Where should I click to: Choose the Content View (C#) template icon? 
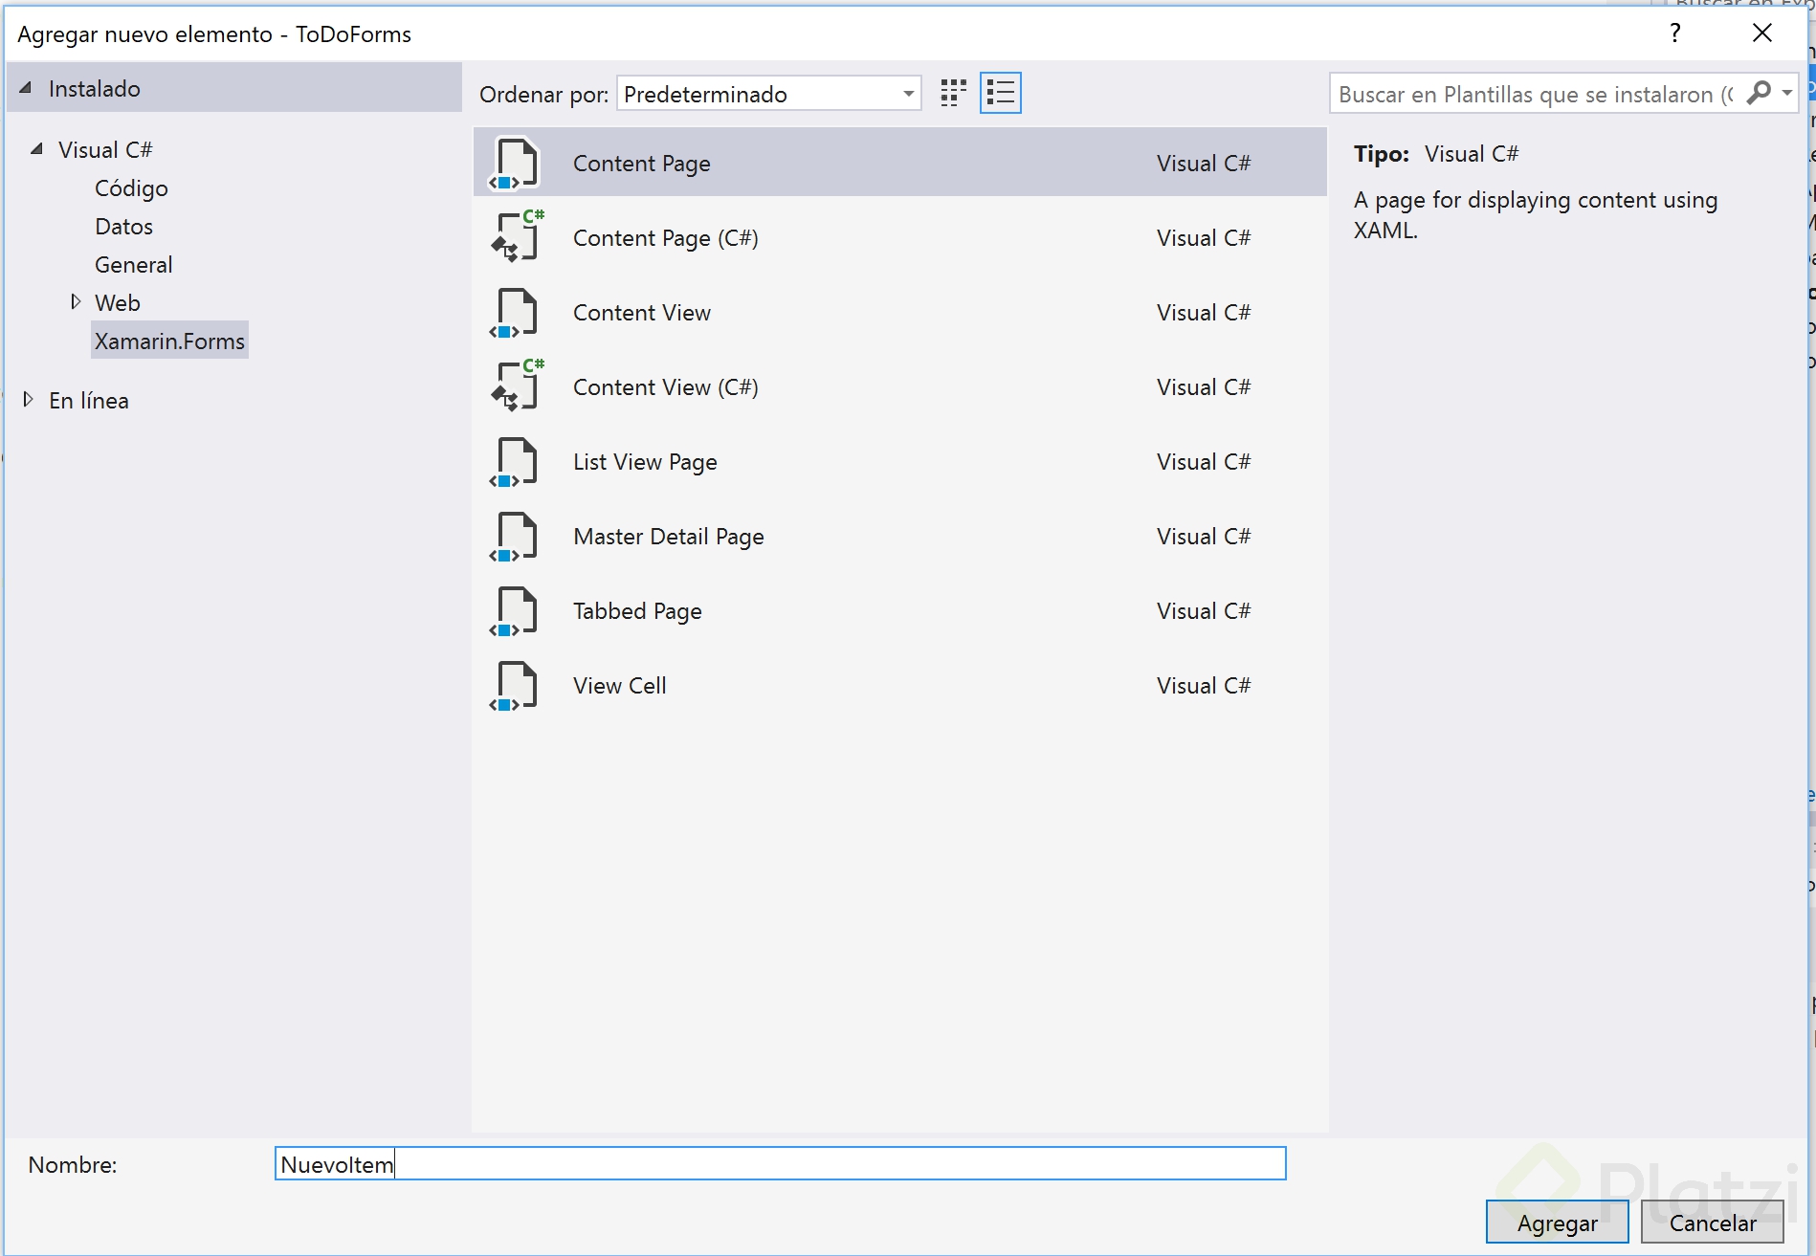[517, 386]
